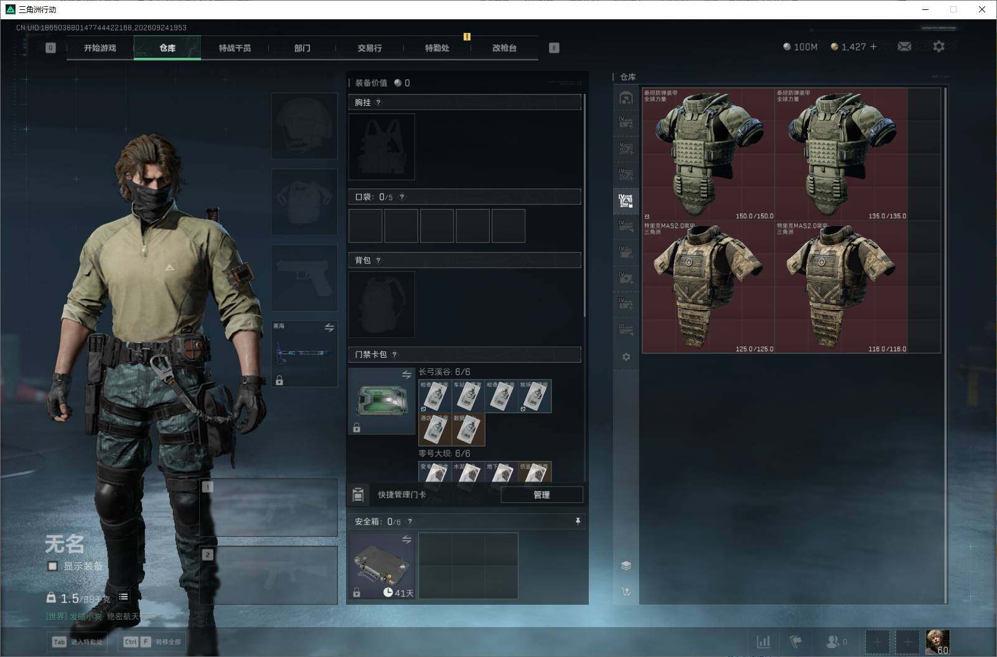This screenshot has height=657, width=997.
Task: Open the carry weight details list icon
Action: coord(124,597)
